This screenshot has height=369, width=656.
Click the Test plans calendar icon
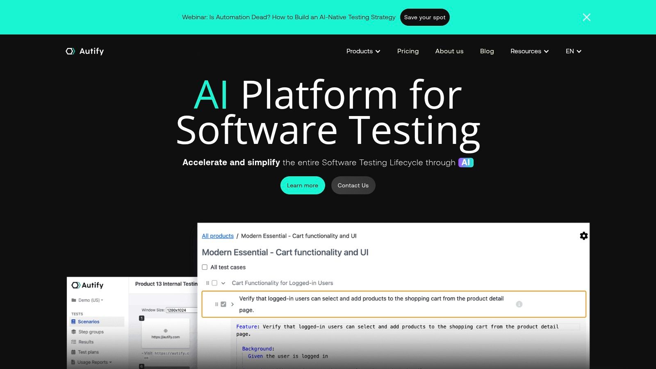(x=73, y=352)
